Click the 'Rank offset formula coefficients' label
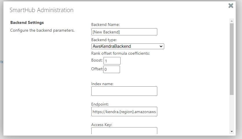Image resolution: width=242 pixels, height=139 pixels. click(120, 54)
